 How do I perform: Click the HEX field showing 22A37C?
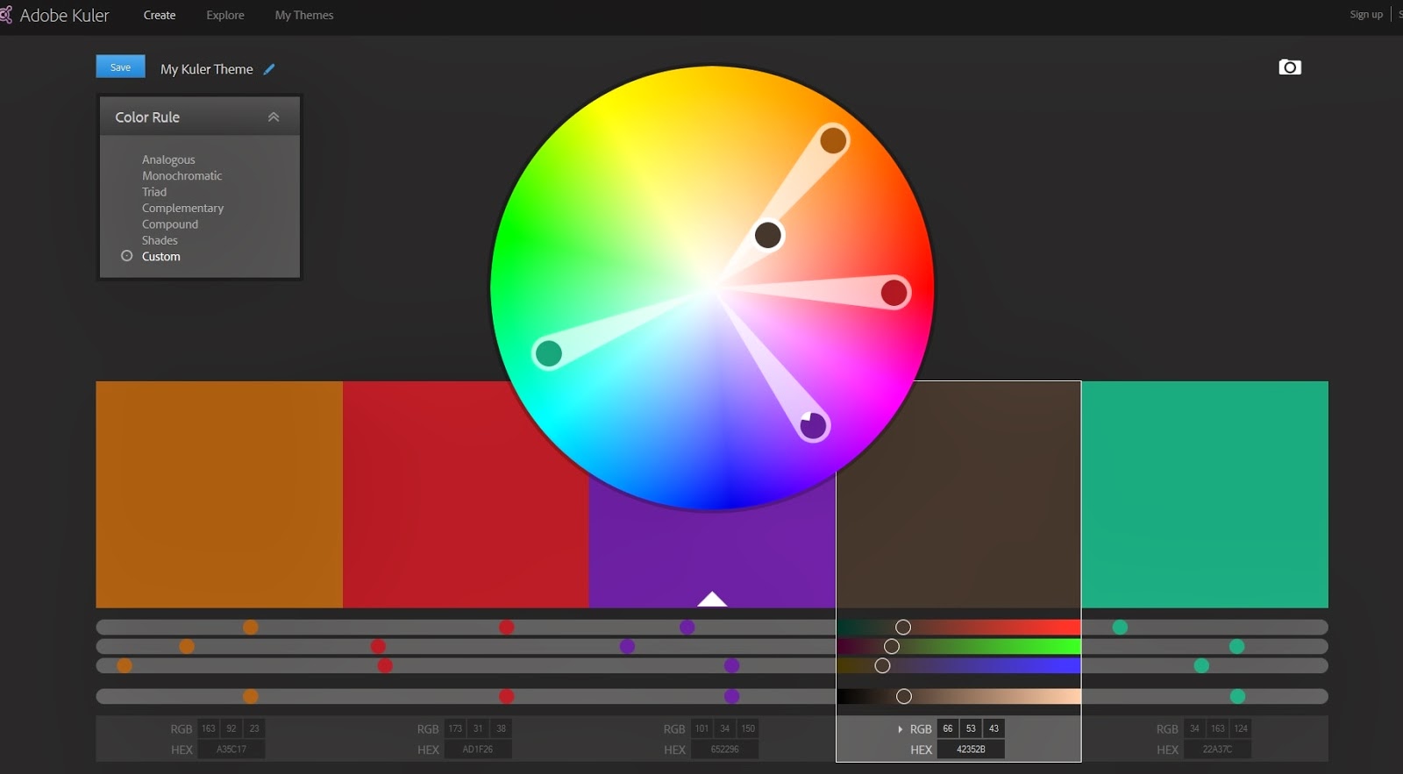[x=1217, y=749]
